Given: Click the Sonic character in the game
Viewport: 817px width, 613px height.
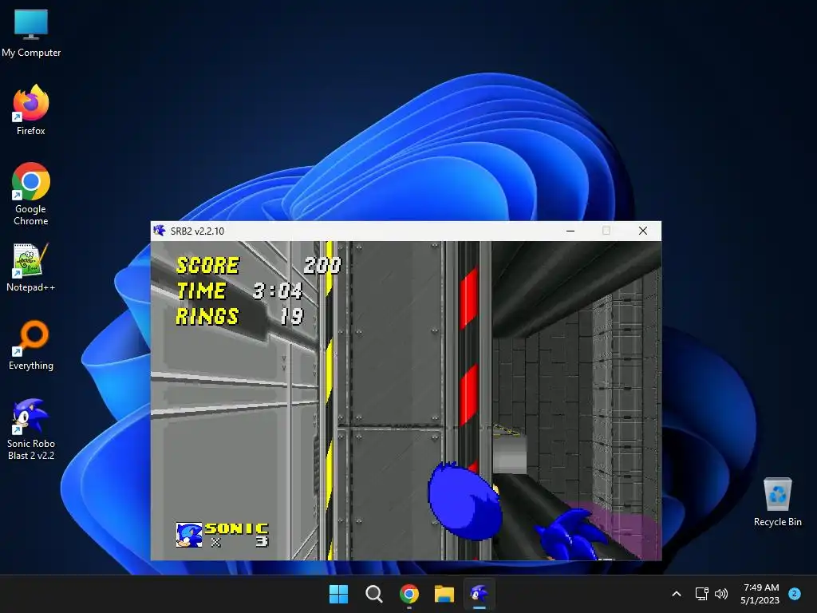Looking at the screenshot, I should point(570,536).
